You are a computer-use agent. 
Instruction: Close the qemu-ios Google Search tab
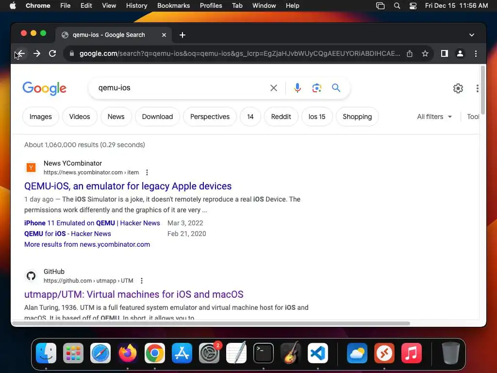tap(164, 35)
